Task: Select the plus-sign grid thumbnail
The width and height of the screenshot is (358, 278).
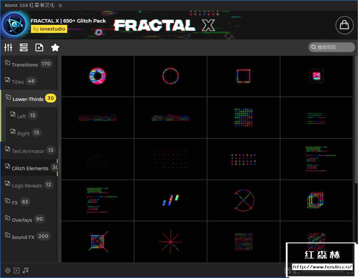Action: (244, 159)
